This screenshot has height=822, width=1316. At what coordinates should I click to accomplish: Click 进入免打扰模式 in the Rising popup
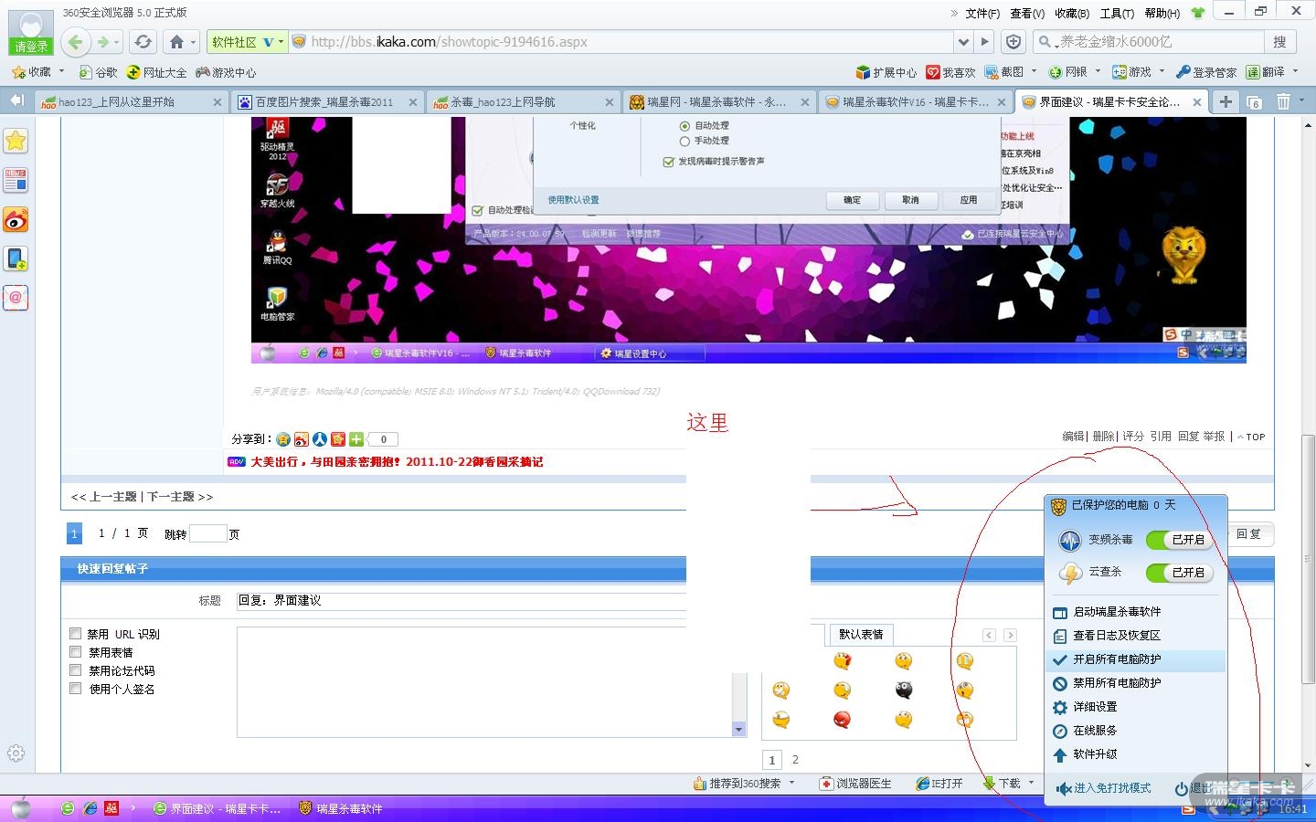click(x=1104, y=788)
